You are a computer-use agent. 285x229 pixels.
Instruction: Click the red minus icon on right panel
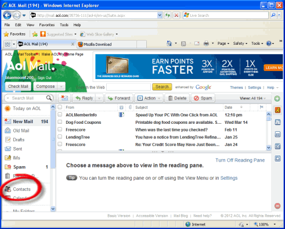tap(277, 206)
